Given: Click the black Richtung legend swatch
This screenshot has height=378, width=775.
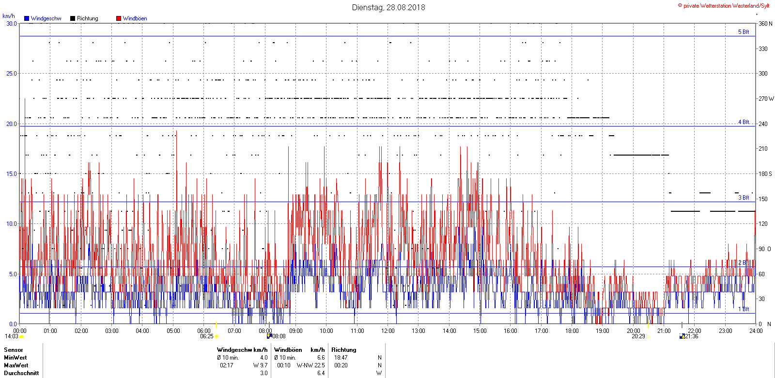Looking at the screenshot, I should click(x=73, y=18).
